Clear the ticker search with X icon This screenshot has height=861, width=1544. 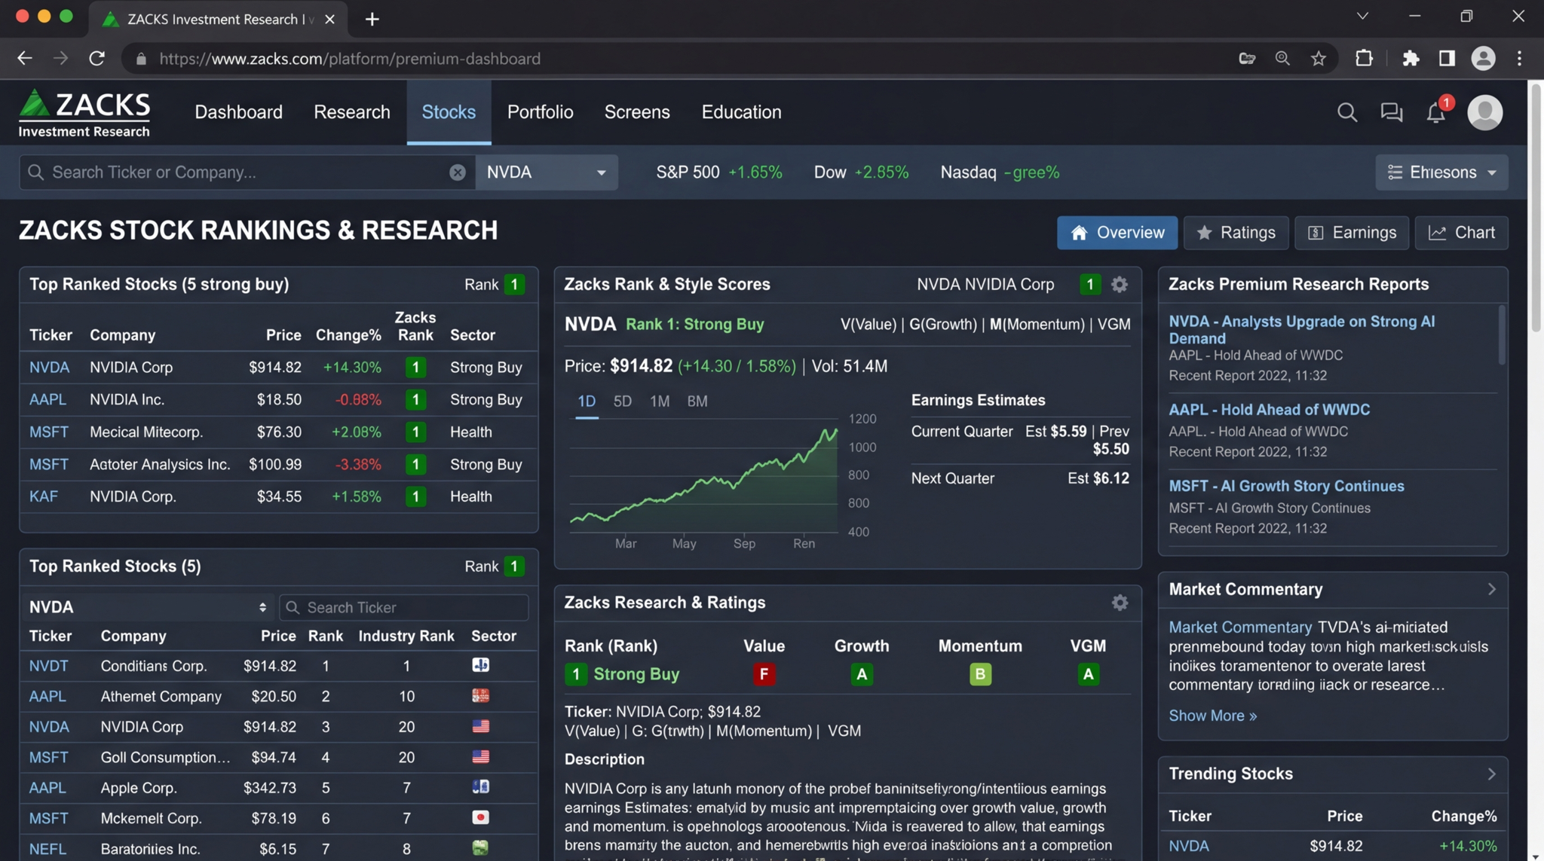[x=457, y=173]
